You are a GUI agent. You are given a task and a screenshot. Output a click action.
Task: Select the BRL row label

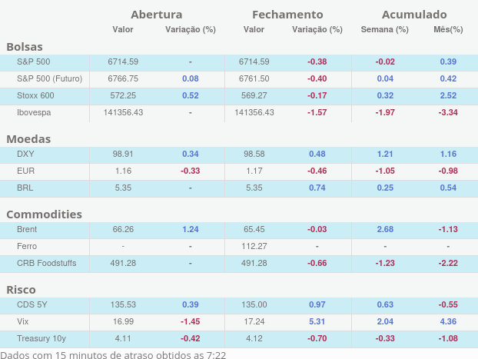click(x=25, y=188)
